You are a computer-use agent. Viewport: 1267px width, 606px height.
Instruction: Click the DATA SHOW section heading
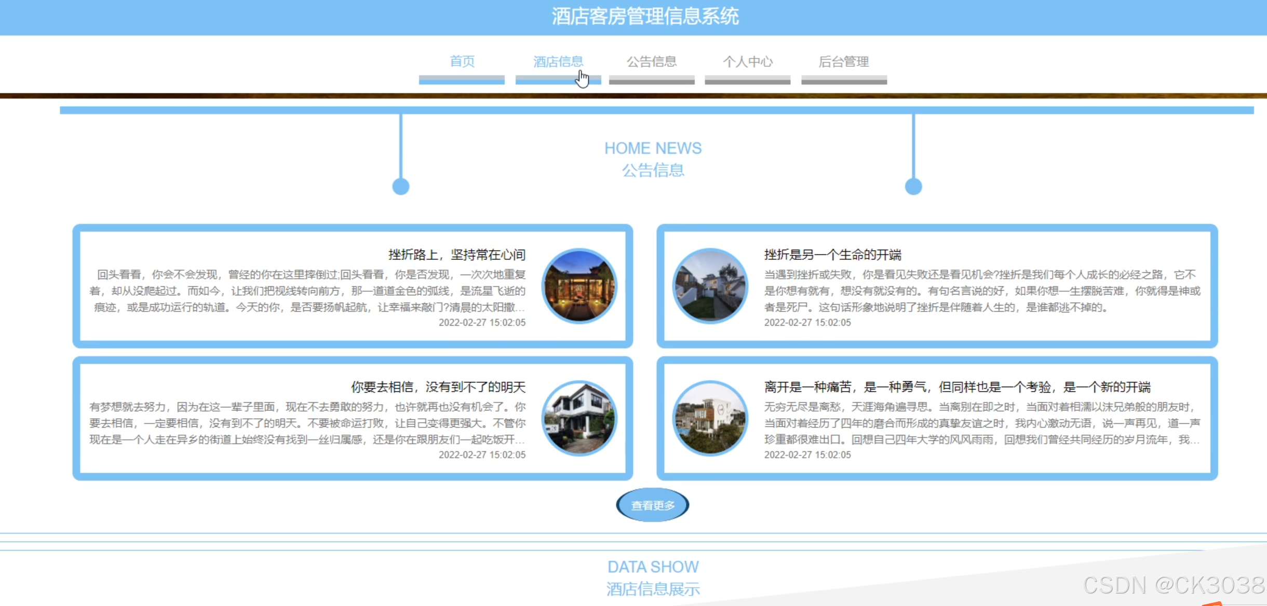pos(653,567)
